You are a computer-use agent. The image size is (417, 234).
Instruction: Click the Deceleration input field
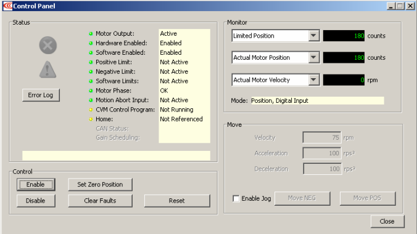tap(322, 169)
